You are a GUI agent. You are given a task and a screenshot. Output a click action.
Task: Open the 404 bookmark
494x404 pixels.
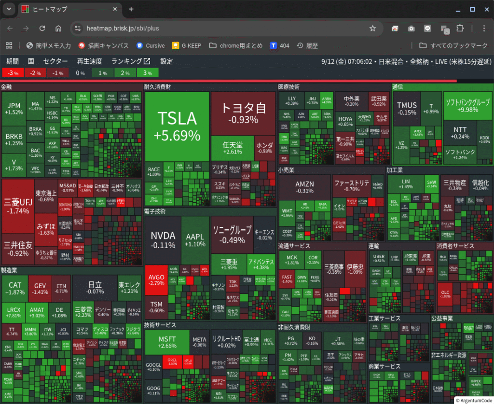(x=280, y=46)
